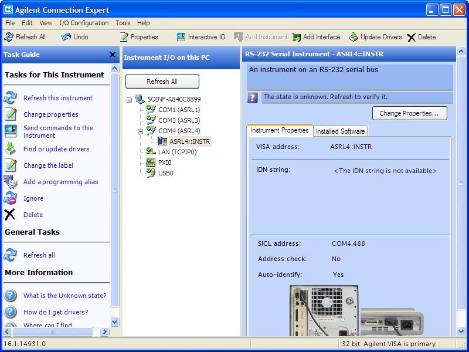This screenshot has height=352, width=469.
Task: Click properties pane scroll down arrow
Action: tap(461, 331)
